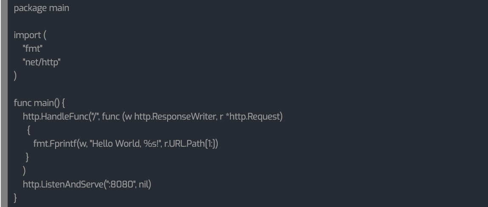This screenshot has width=488, height=207.
Task: Click the "package main" line
Action: [x=41, y=8]
